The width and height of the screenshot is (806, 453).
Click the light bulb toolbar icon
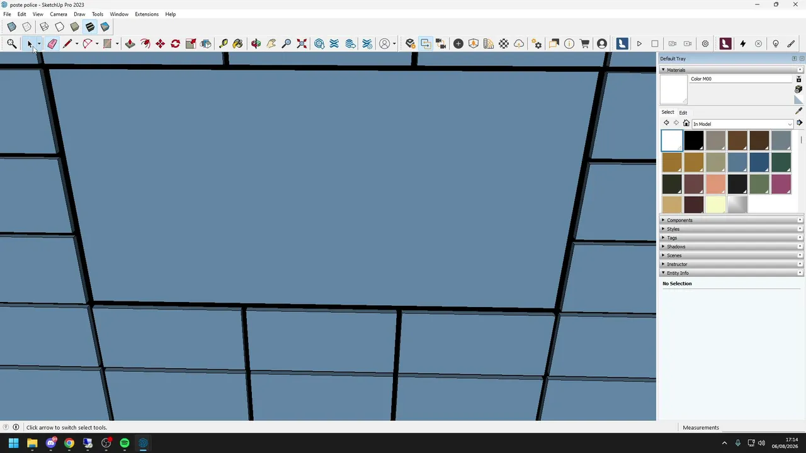click(776, 43)
